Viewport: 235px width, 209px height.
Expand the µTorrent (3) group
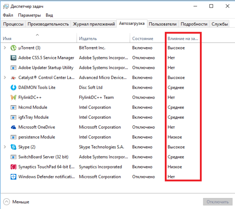5,48
